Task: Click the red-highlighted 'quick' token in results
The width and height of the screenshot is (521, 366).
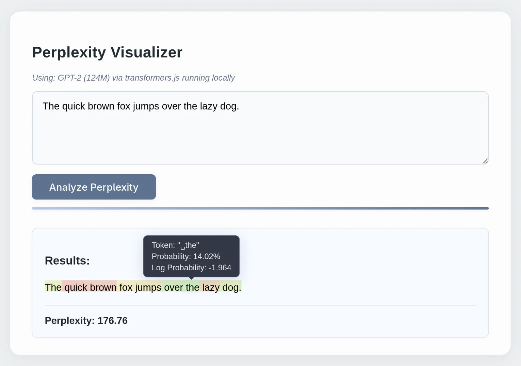Action: tap(76, 287)
